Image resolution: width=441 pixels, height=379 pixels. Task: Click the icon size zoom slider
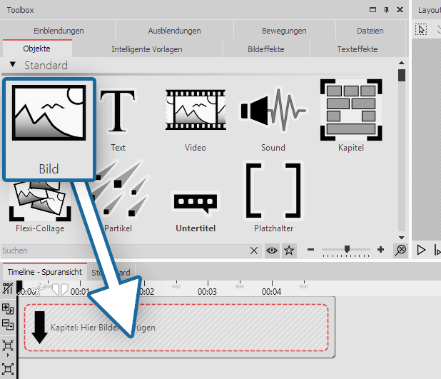pyautogui.click(x=347, y=250)
